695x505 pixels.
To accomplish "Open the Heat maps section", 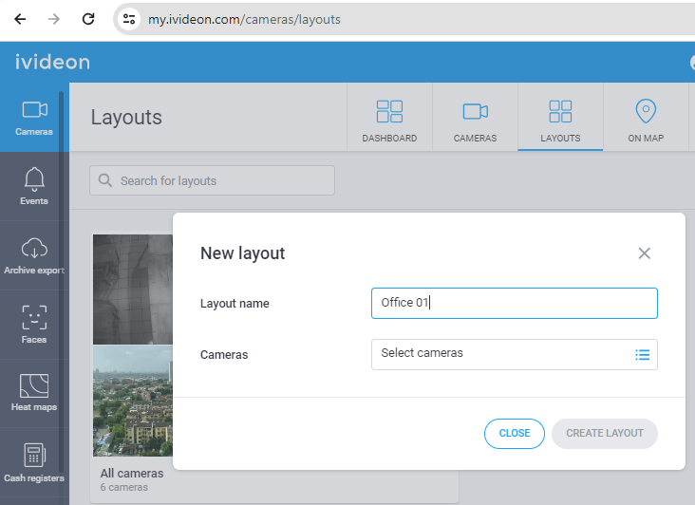I will click(34, 393).
